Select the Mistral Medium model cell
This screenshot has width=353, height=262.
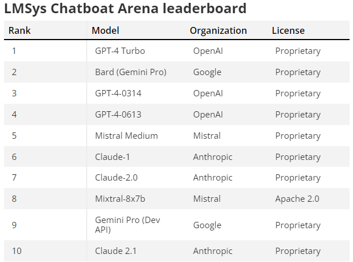pyautogui.click(x=126, y=136)
